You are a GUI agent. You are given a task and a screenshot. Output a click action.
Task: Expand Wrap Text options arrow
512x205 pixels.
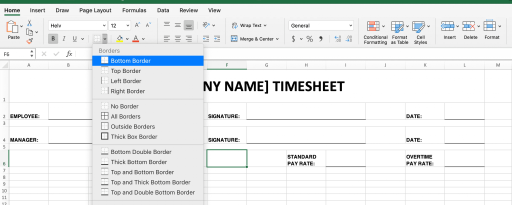coord(265,25)
